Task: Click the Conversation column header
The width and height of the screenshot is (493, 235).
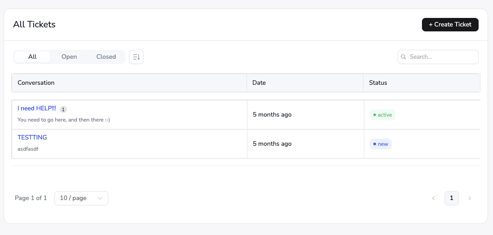Action: tap(36, 83)
